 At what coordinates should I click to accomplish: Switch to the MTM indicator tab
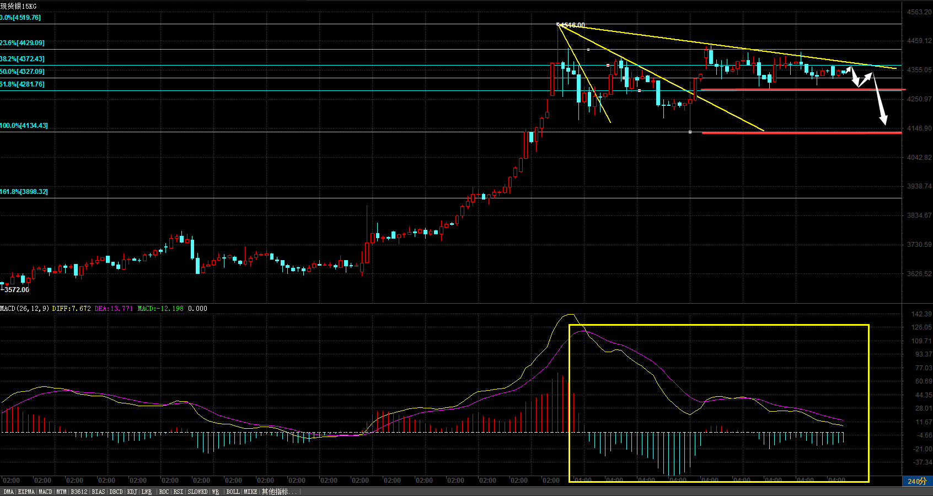[61, 492]
